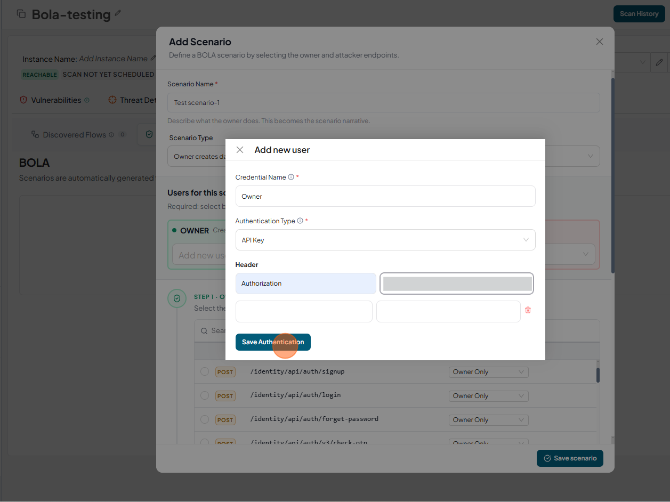Click the Credential Name info icon
The height and width of the screenshot is (502, 670).
click(x=291, y=177)
